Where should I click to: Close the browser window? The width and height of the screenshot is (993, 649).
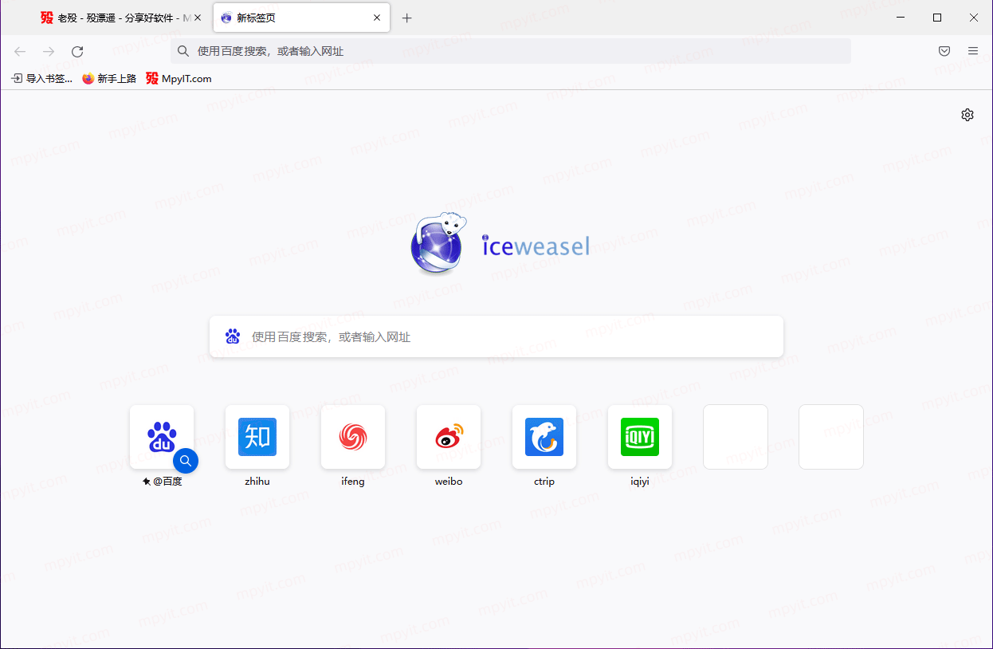[974, 18]
